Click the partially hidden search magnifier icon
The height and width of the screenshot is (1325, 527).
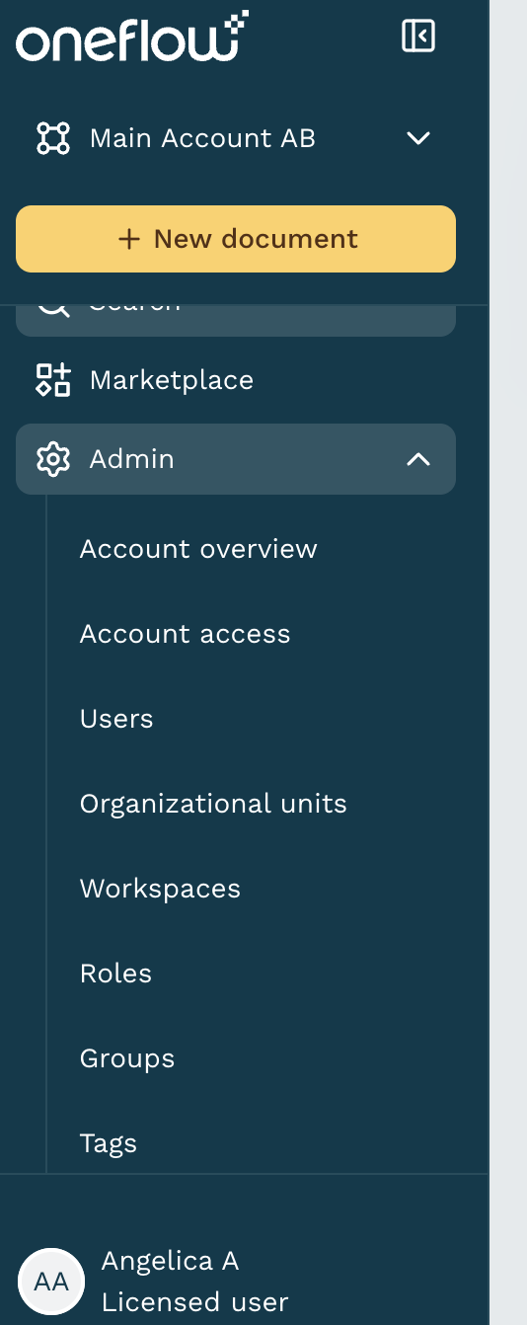coord(53,308)
